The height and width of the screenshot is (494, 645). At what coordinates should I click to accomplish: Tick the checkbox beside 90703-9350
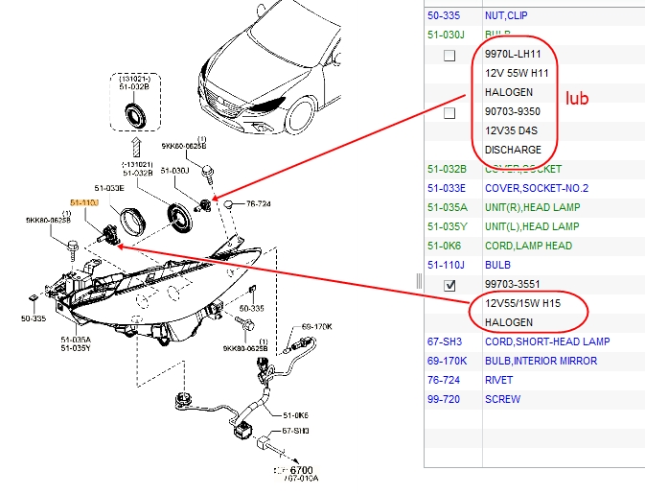point(449,113)
